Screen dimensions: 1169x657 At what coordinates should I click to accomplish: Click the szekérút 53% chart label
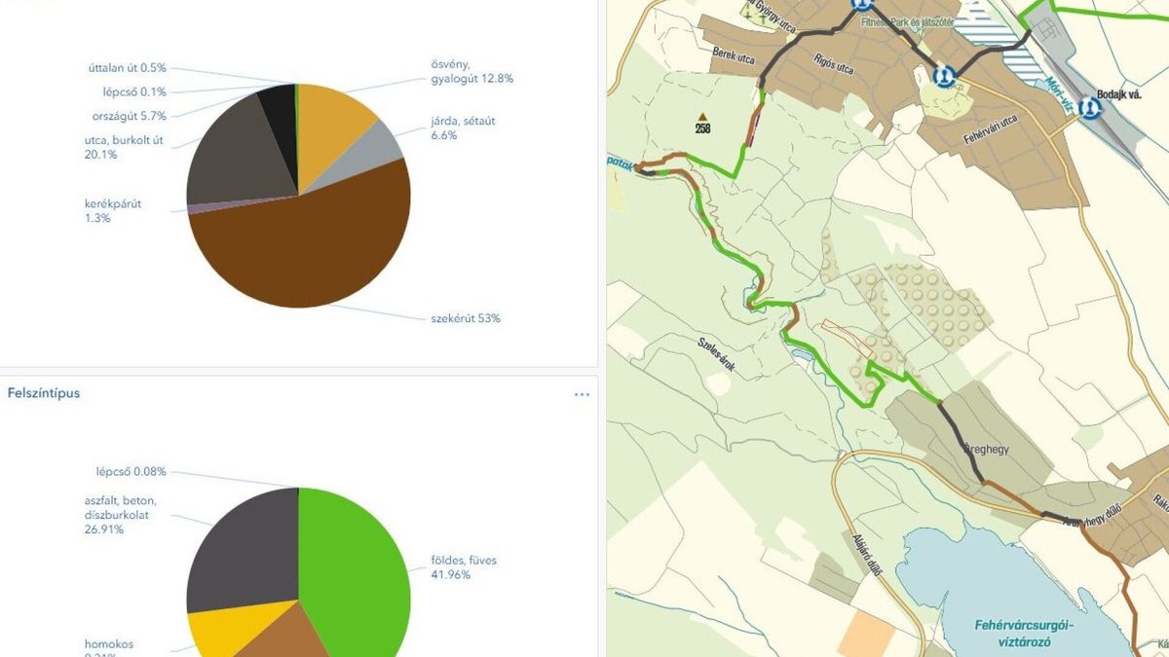click(466, 318)
